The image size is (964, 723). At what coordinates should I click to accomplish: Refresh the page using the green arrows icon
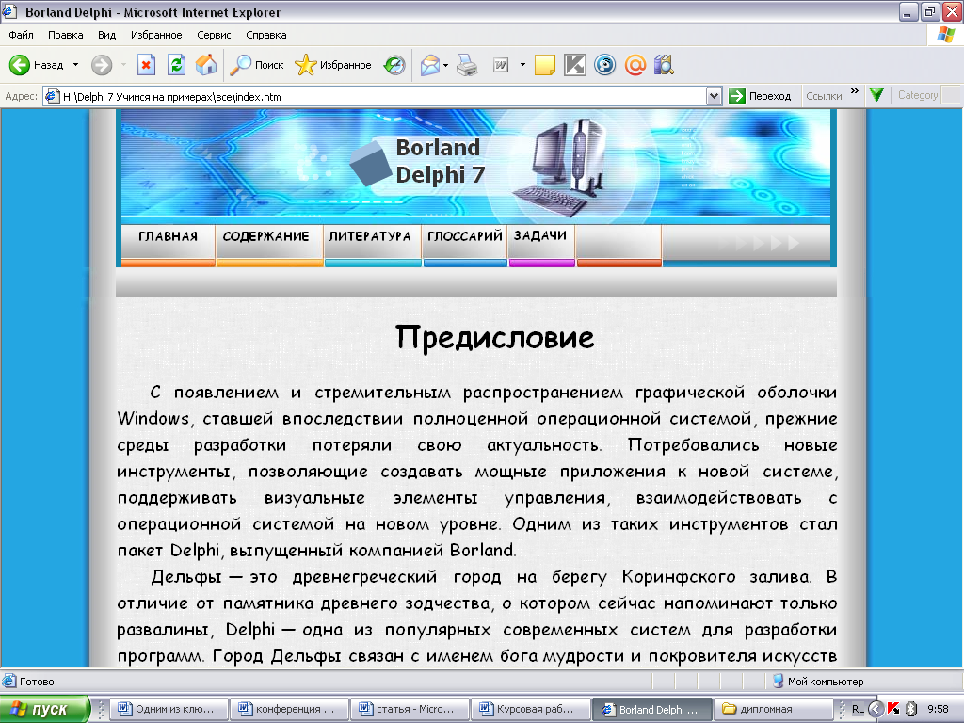[x=176, y=65]
